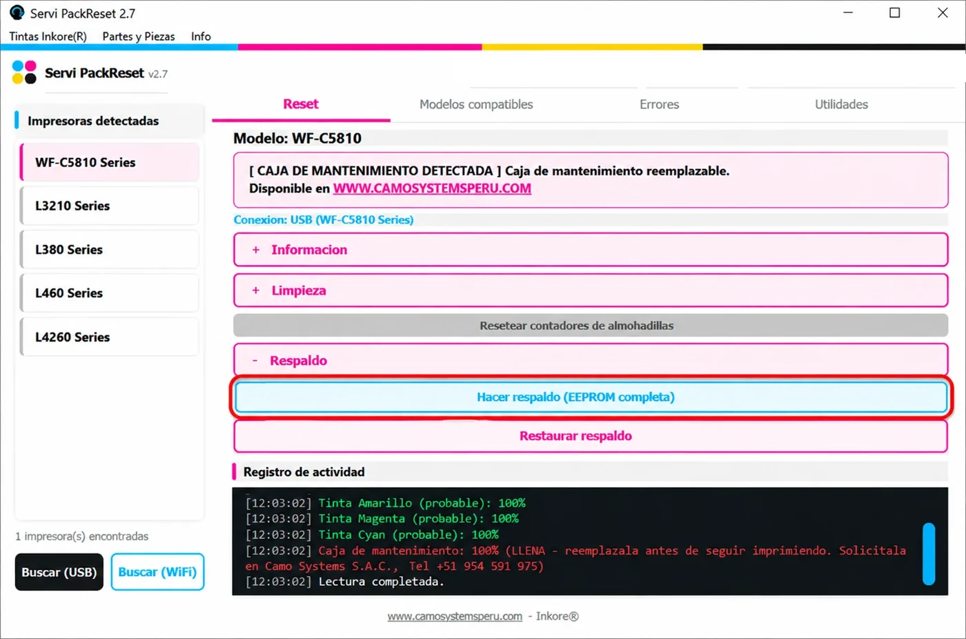Image resolution: width=966 pixels, height=639 pixels.
Task: Open the Info menu
Action: pos(201,37)
